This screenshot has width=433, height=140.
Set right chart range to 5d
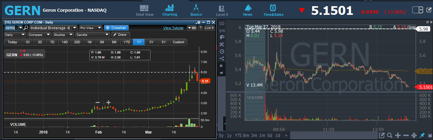coord(270,135)
